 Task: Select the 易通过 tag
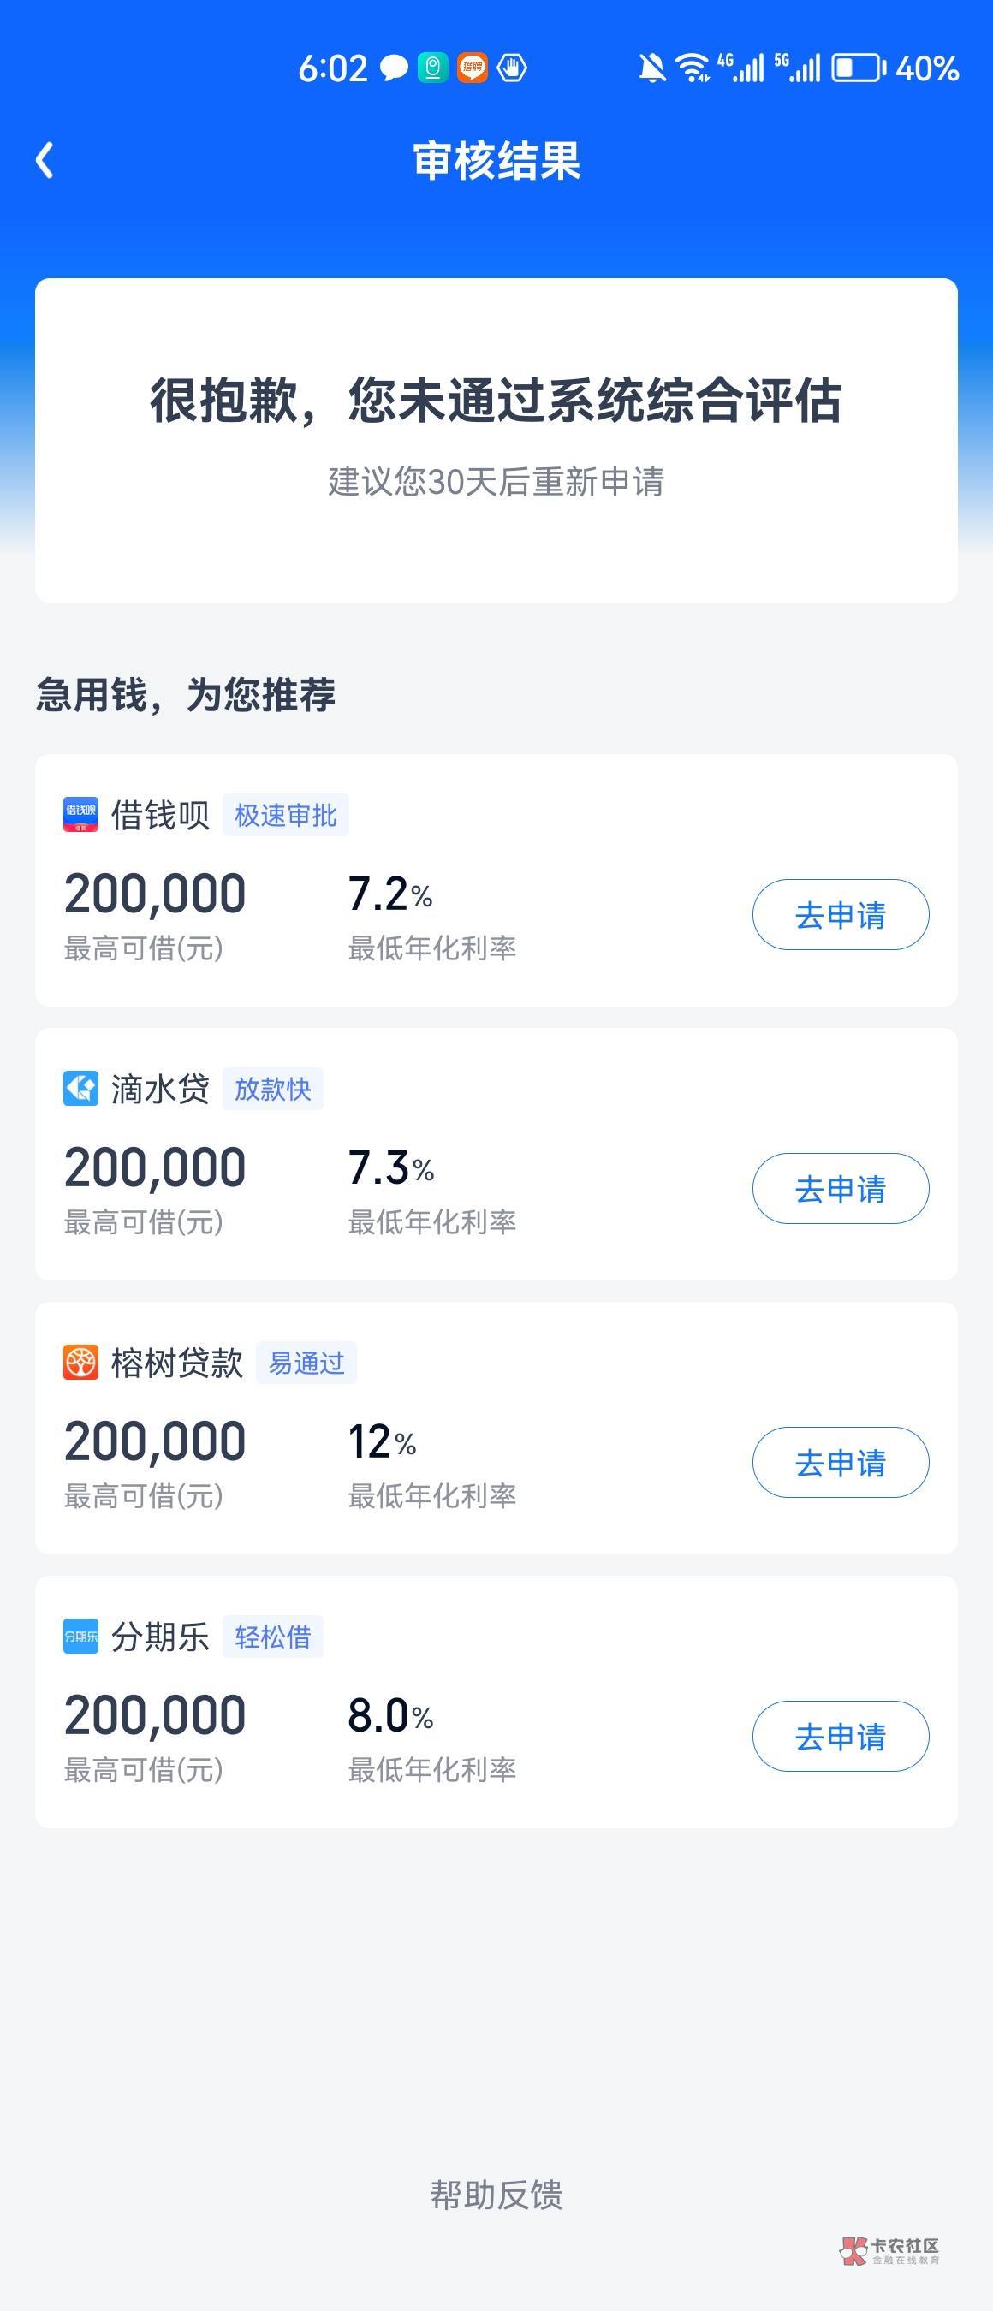point(306,1363)
